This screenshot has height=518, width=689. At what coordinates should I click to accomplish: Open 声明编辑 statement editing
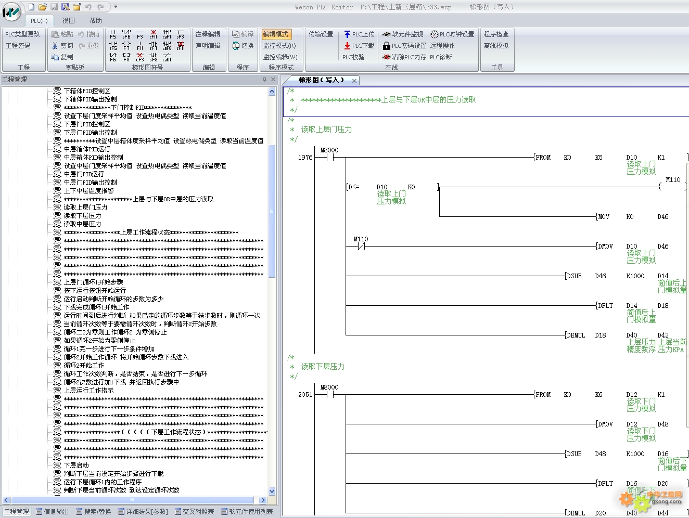click(x=208, y=46)
